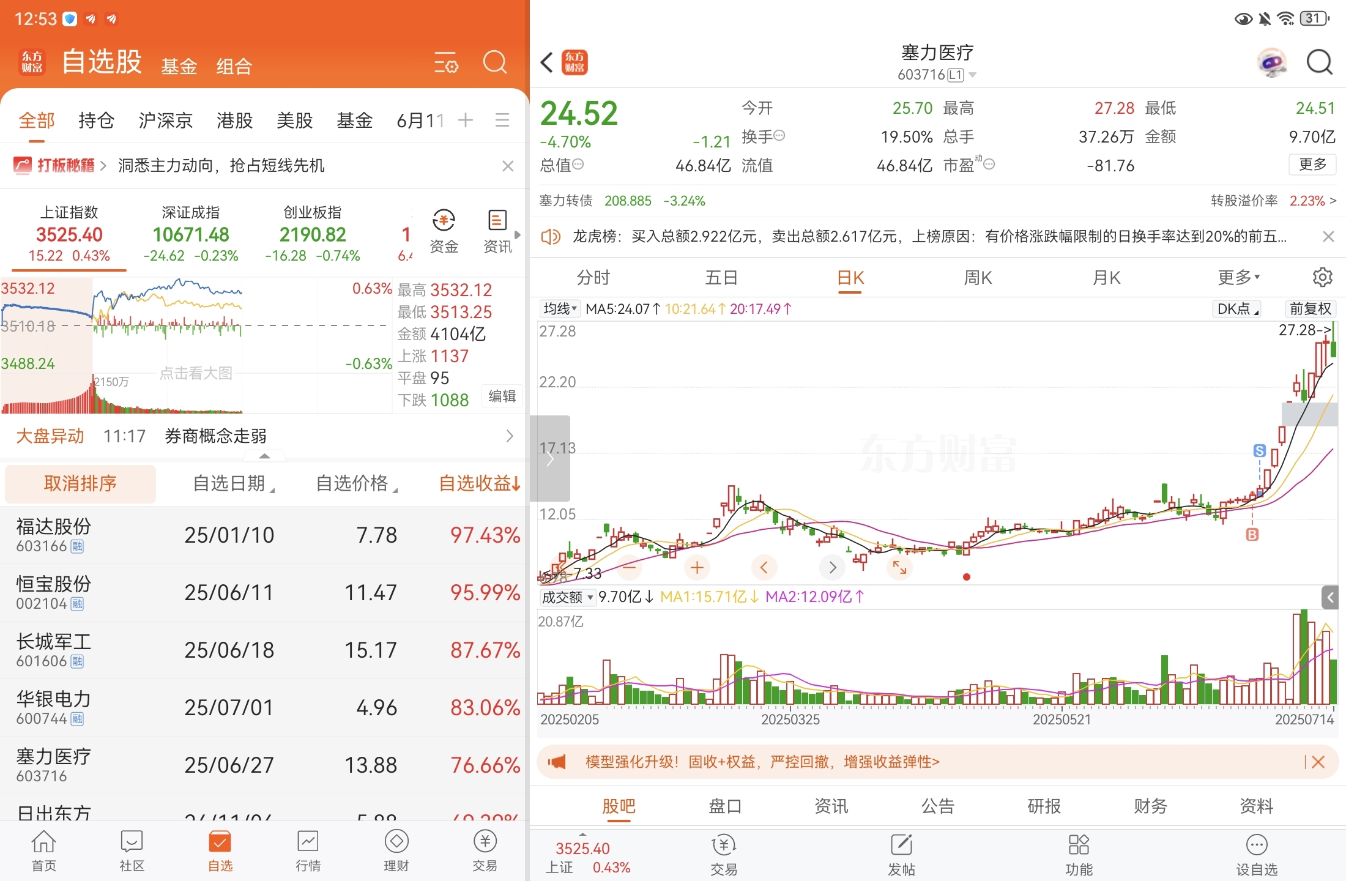This screenshot has width=1346, height=881.
Task: Tap 设自选 watchlist setting icon
Action: [1257, 855]
